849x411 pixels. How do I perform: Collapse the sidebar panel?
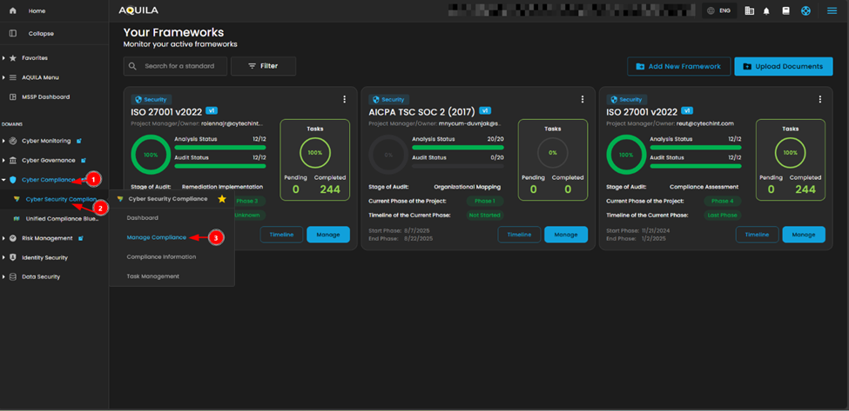40,34
